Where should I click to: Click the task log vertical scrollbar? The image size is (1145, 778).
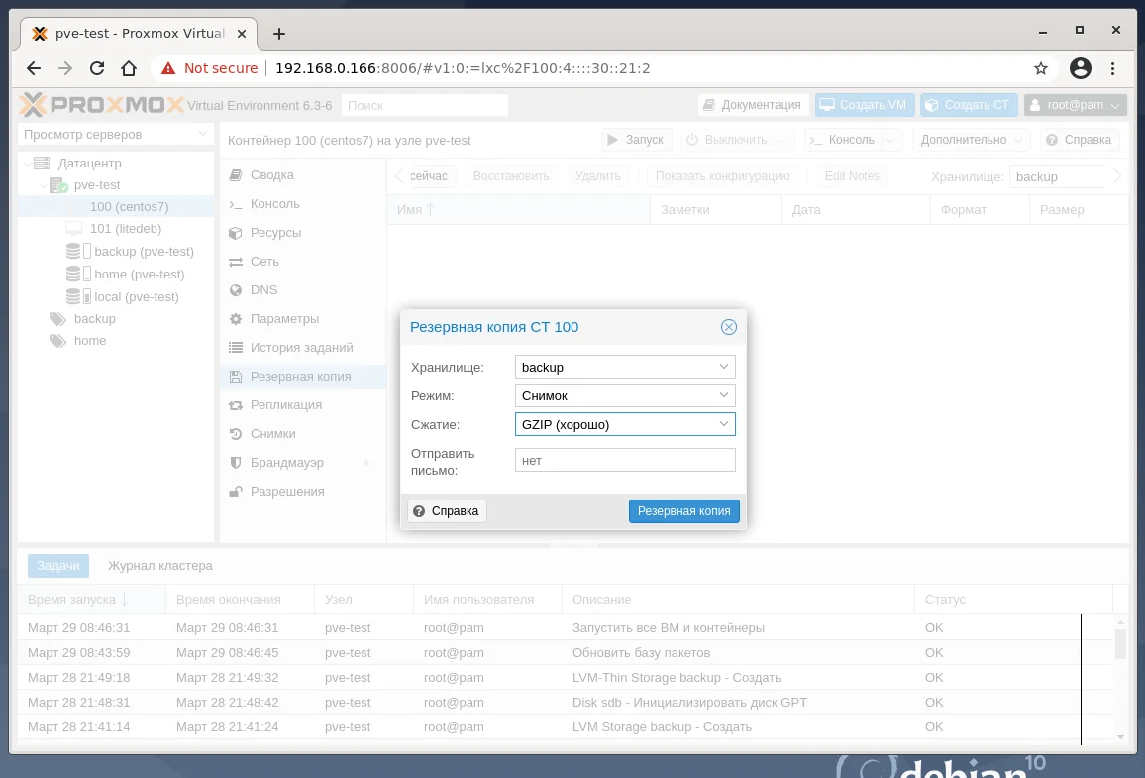pos(1120,679)
